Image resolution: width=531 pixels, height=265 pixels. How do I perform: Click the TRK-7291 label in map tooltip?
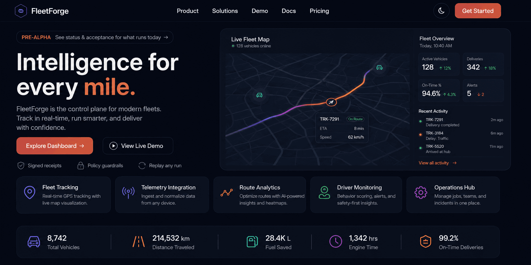[x=329, y=119]
